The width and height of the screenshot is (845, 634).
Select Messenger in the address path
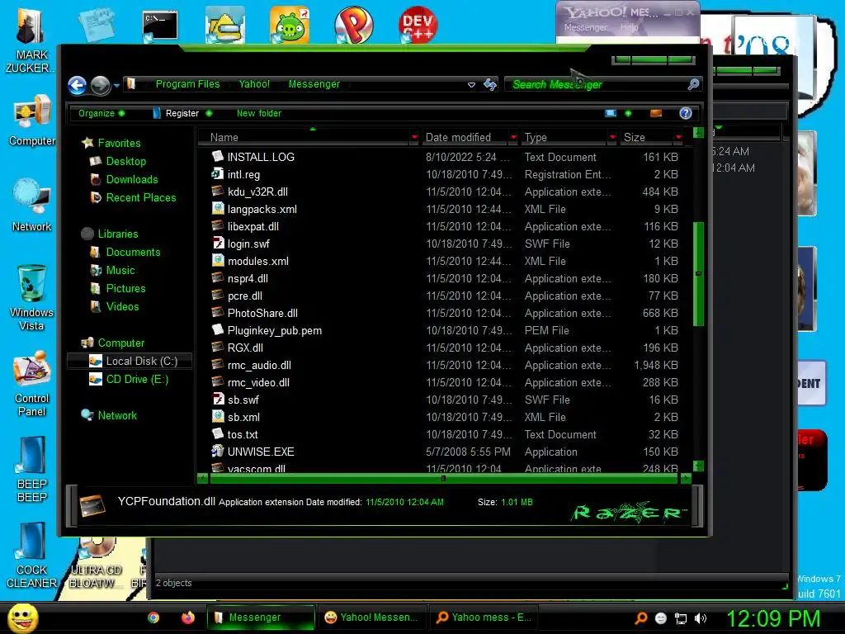click(x=314, y=84)
